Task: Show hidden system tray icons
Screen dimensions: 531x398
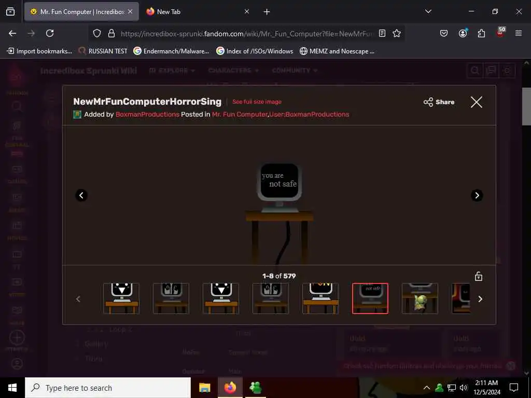Action: (427, 388)
